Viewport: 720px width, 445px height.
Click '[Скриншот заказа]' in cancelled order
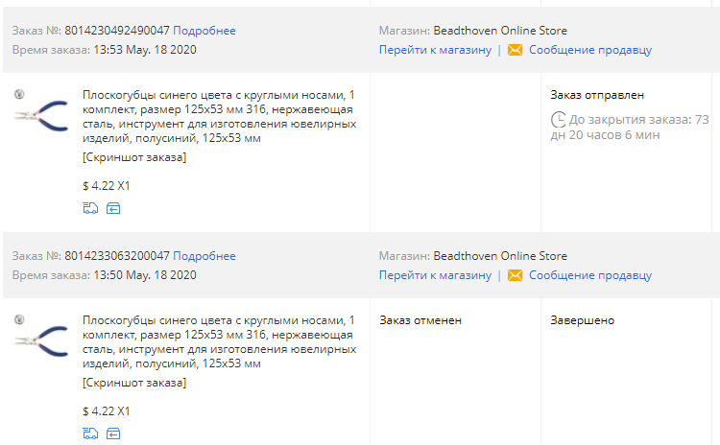tap(134, 383)
